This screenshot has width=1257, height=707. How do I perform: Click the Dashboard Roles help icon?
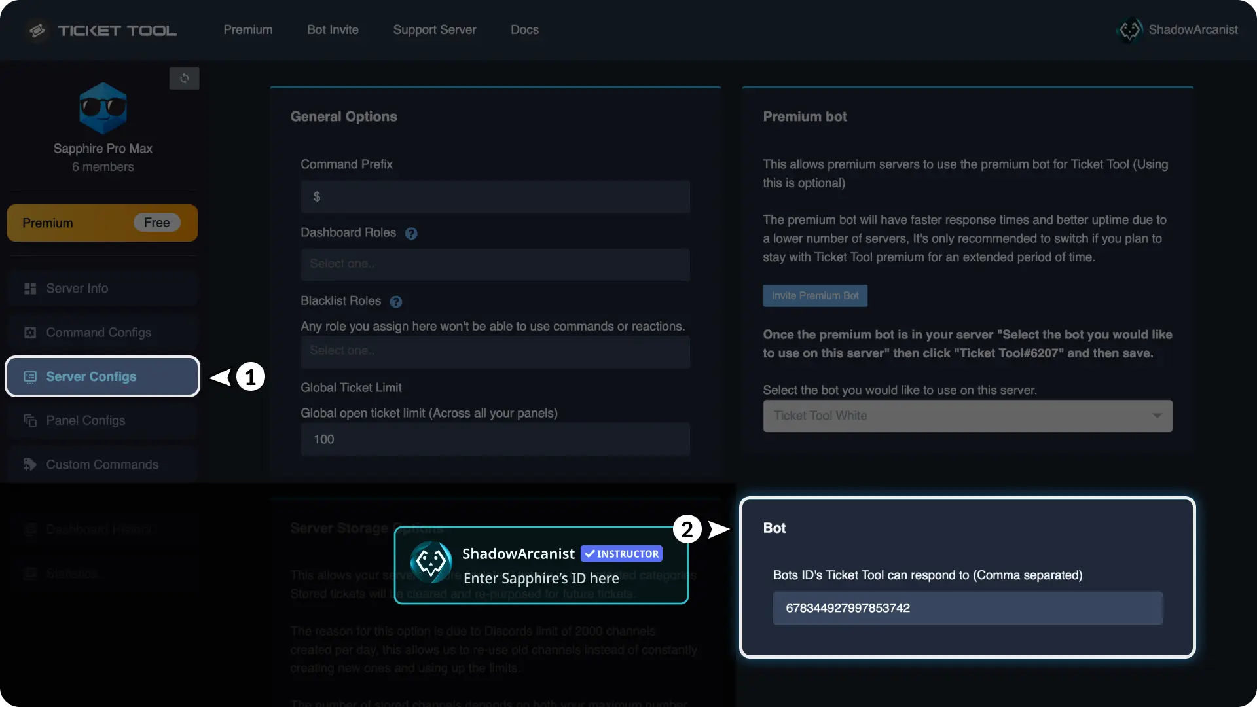click(411, 234)
